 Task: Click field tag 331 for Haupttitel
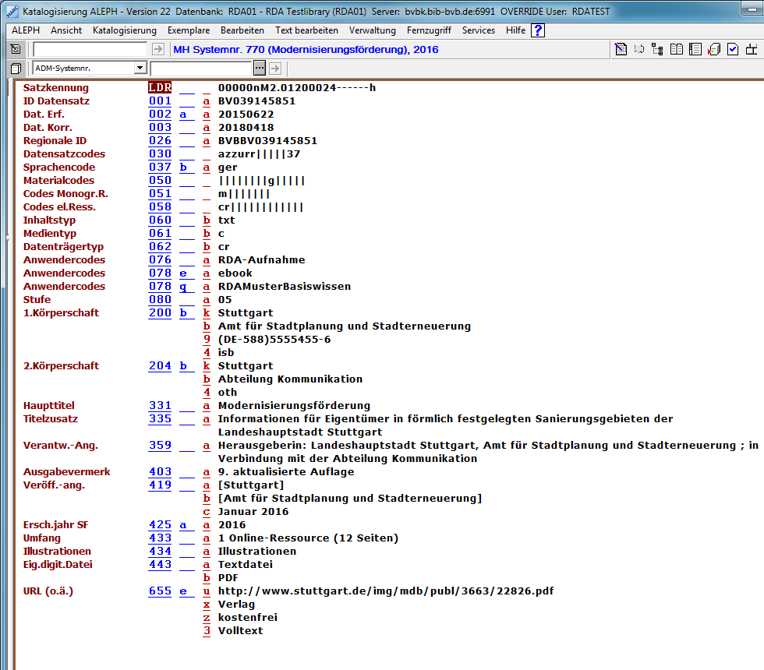[160, 405]
